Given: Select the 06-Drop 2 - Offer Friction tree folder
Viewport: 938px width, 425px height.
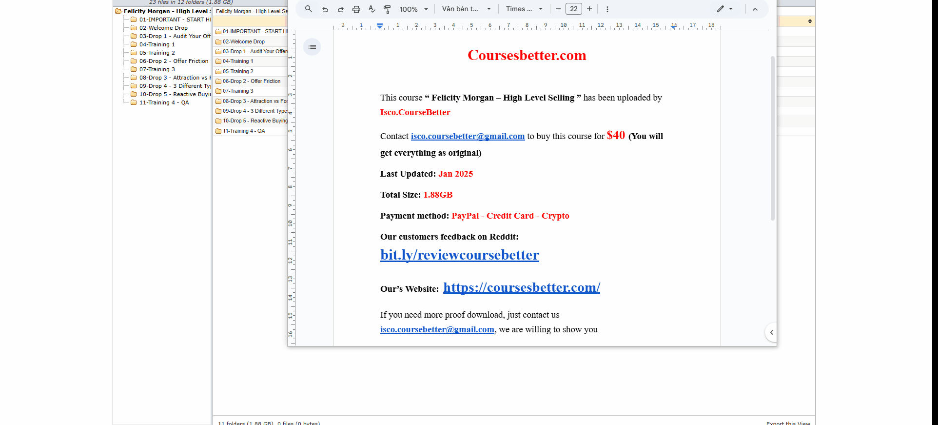Looking at the screenshot, I should point(174,61).
